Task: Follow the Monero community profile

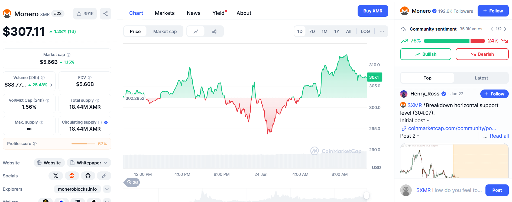Action: tap(493, 11)
